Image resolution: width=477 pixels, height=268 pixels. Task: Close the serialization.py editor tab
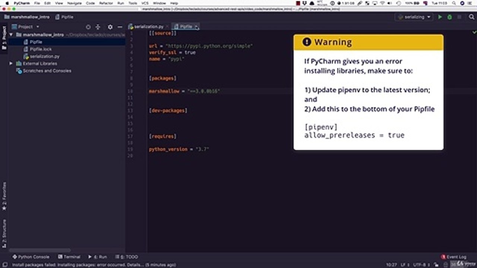[x=167, y=27]
